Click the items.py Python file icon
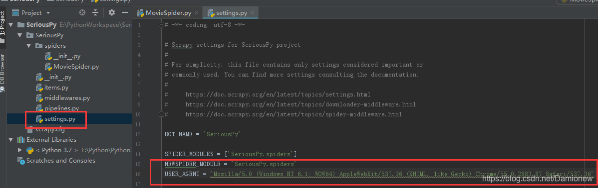598x188 pixels. (39, 88)
